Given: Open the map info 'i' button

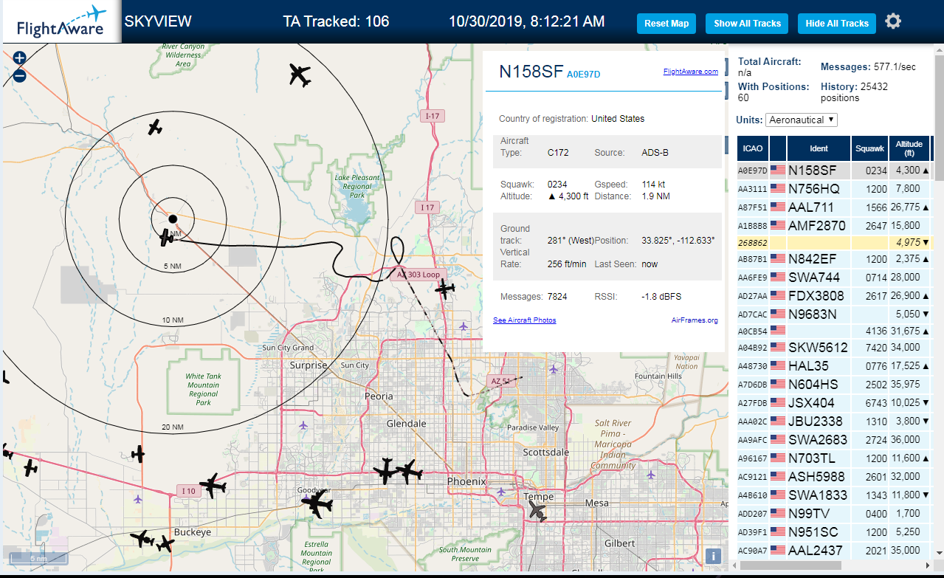Looking at the screenshot, I should [713, 557].
